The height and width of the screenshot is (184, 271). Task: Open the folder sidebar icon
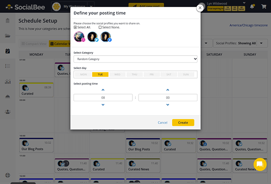[7, 36]
